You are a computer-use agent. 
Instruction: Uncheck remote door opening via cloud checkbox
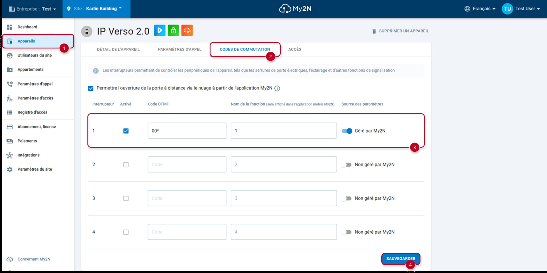91,88
